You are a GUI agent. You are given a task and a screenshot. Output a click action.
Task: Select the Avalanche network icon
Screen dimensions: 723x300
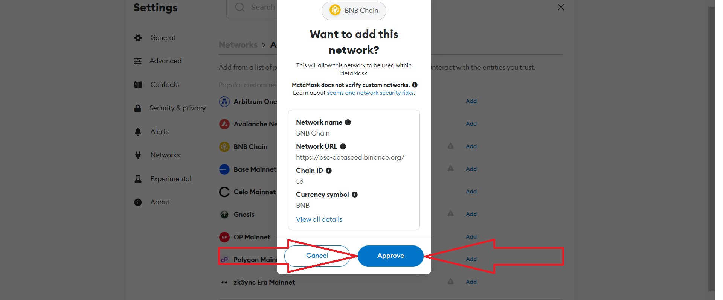pyautogui.click(x=224, y=124)
